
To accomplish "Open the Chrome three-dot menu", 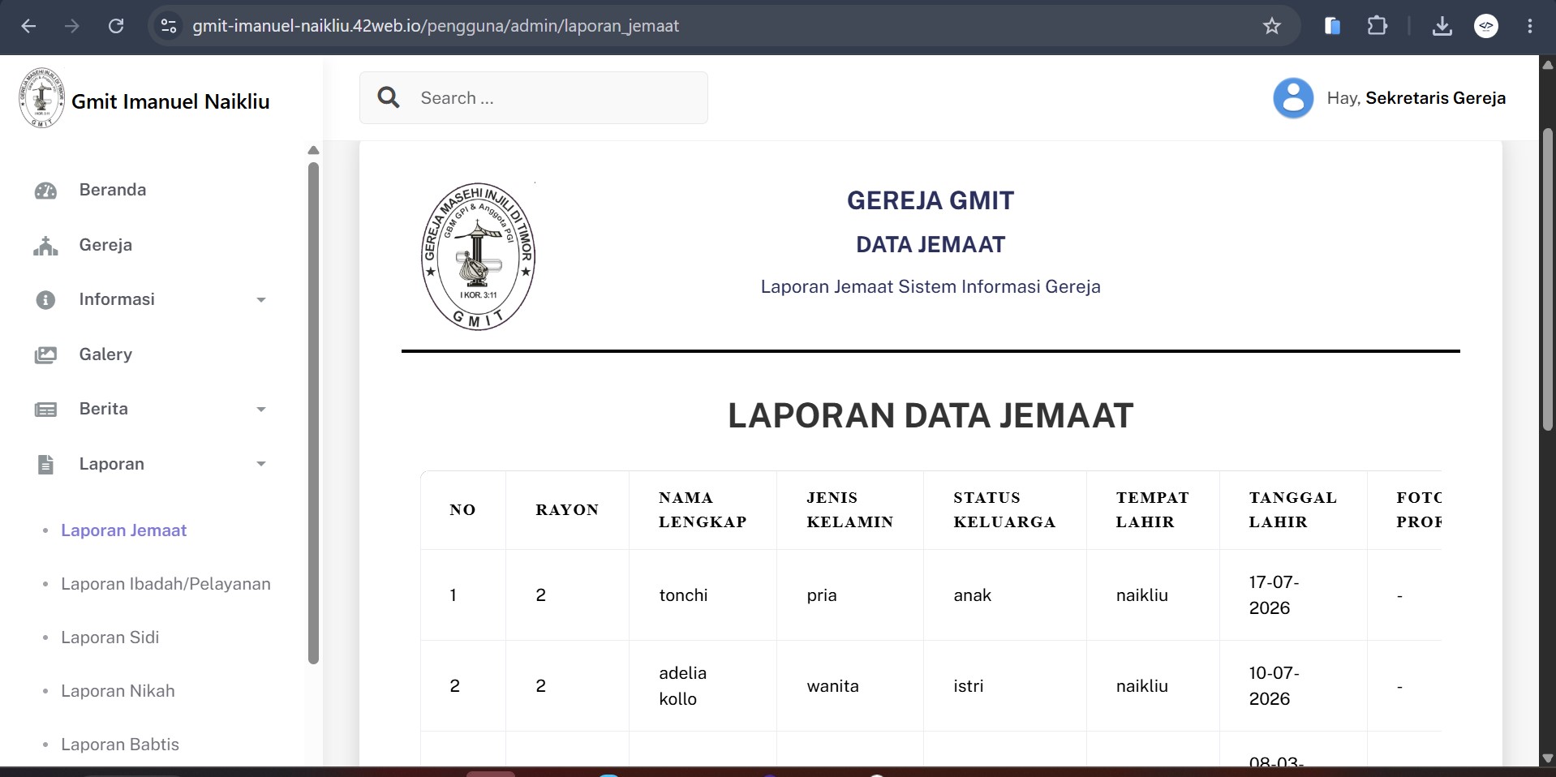I will tap(1529, 26).
